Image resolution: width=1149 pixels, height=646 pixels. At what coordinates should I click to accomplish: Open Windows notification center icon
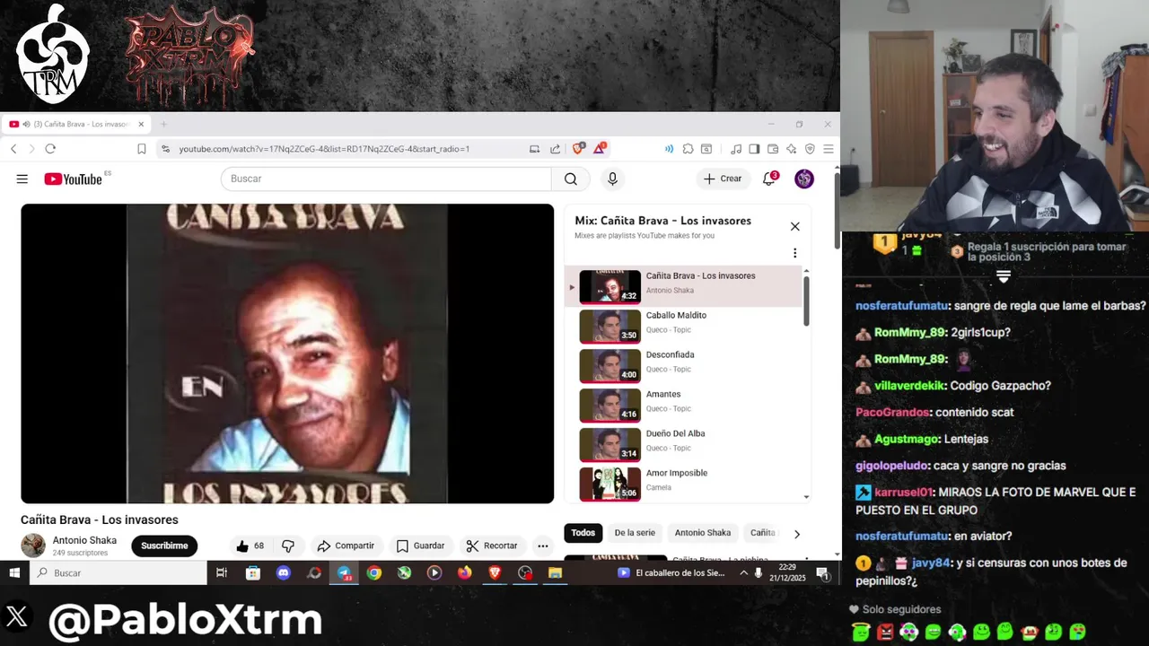(x=823, y=573)
